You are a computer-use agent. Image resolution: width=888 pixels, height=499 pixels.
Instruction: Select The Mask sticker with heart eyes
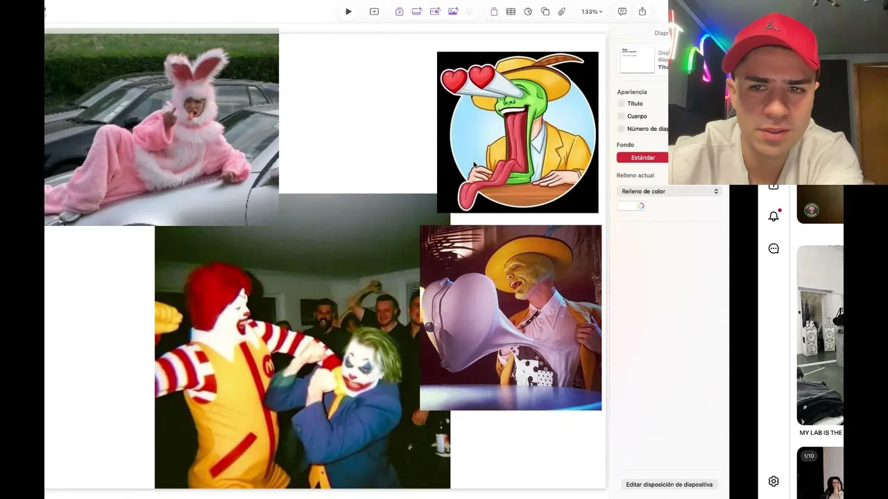point(518,132)
